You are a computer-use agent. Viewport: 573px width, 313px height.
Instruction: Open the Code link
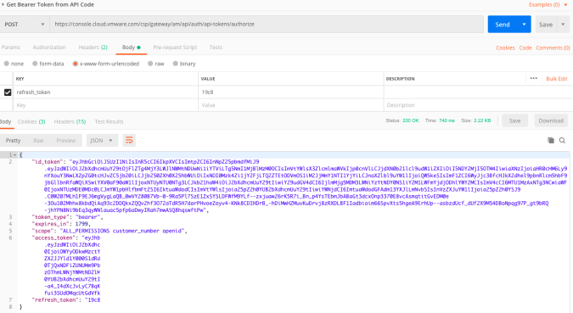click(x=525, y=48)
